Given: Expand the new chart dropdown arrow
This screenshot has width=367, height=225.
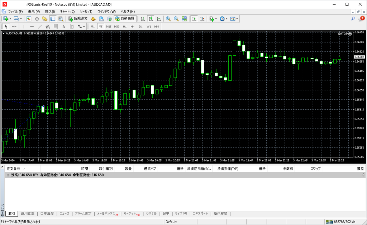Looking at the screenshot, I should click(x=10, y=19).
